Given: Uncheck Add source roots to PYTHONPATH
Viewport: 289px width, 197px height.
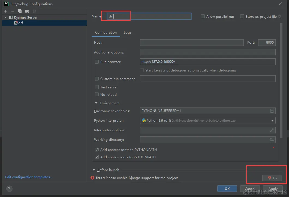Looking at the screenshot, I should (x=97, y=157).
